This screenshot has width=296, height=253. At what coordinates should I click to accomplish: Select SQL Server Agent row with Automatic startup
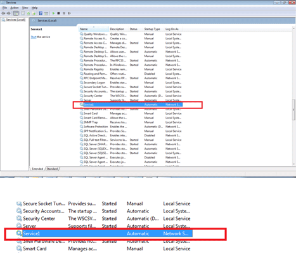click(x=131, y=162)
